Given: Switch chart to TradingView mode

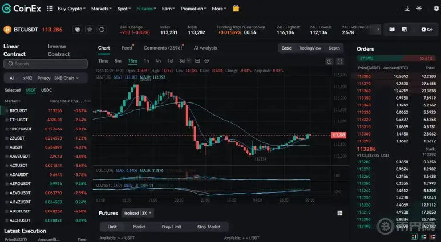Looking at the screenshot, I should pos(310,48).
